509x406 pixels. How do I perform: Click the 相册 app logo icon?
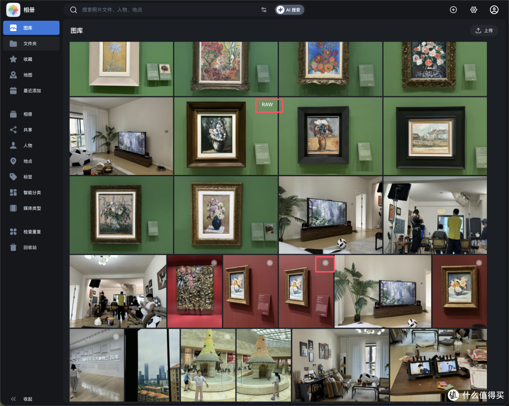pos(13,10)
